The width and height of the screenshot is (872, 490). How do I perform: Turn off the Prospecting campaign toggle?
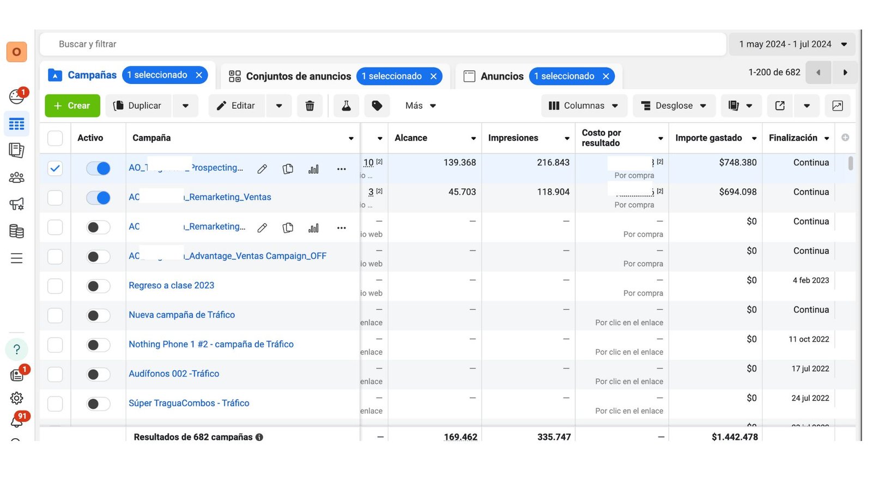[98, 168]
